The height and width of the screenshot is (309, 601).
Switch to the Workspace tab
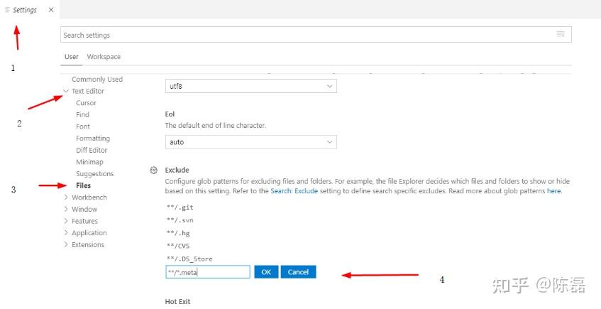[104, 57]
